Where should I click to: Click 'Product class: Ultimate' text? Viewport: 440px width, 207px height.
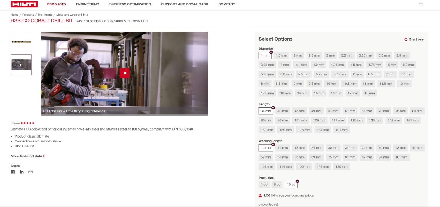pyautogui.click(x=32, y=136)
